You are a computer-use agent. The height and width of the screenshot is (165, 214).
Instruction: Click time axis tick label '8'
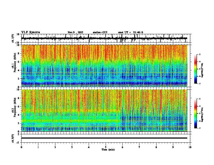[x=156, y=147]
